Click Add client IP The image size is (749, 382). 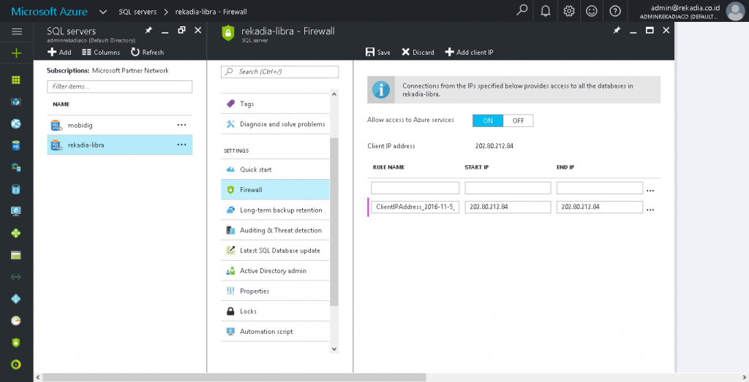[469, 53]
